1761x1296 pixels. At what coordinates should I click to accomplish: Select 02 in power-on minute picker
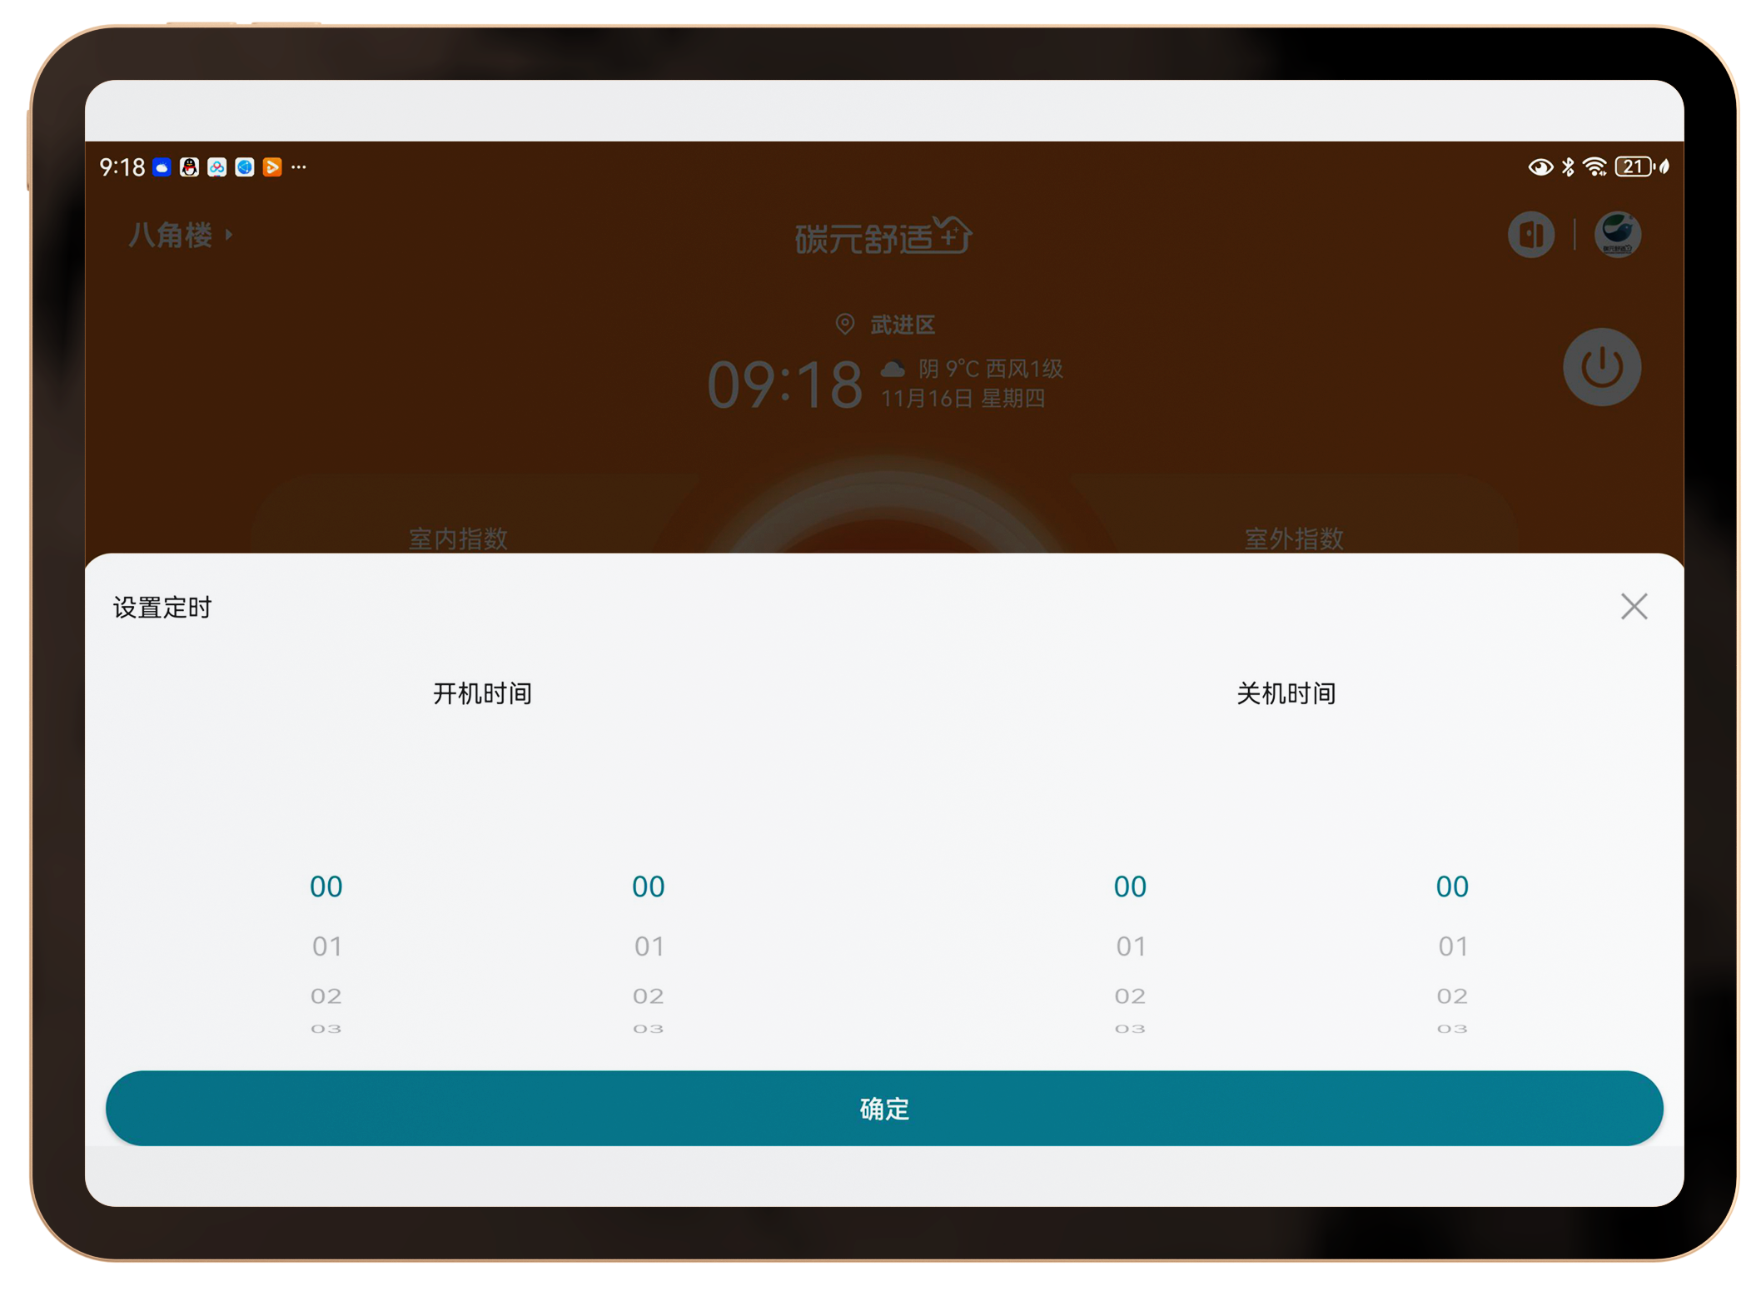pyautogui.click(x=648, y=996)
